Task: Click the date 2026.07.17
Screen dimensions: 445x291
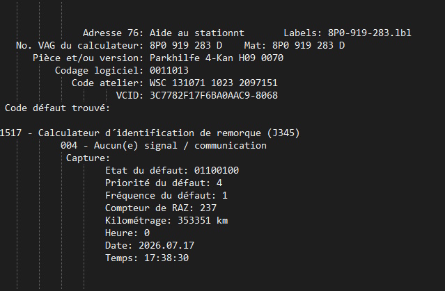Action: click(166, 245)
